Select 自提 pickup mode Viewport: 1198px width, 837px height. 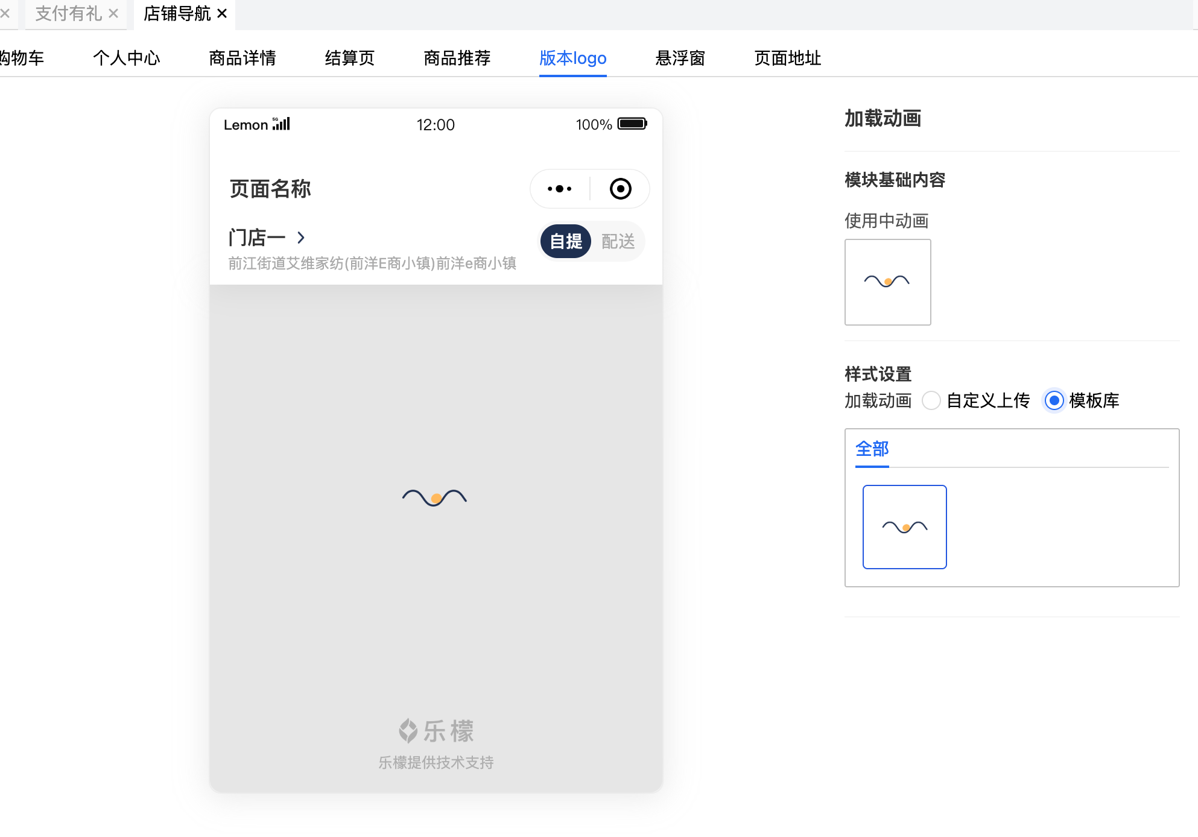pos(566,241)
